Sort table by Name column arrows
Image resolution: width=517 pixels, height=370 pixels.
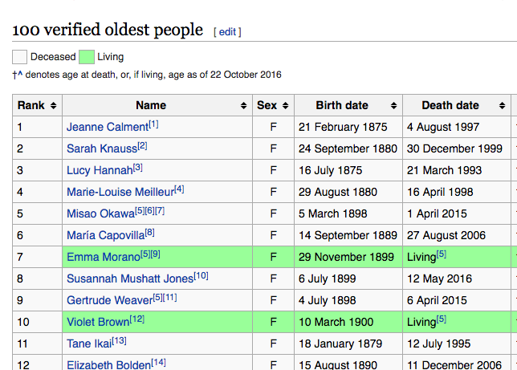pyautogui.click(x=244, y=105)
